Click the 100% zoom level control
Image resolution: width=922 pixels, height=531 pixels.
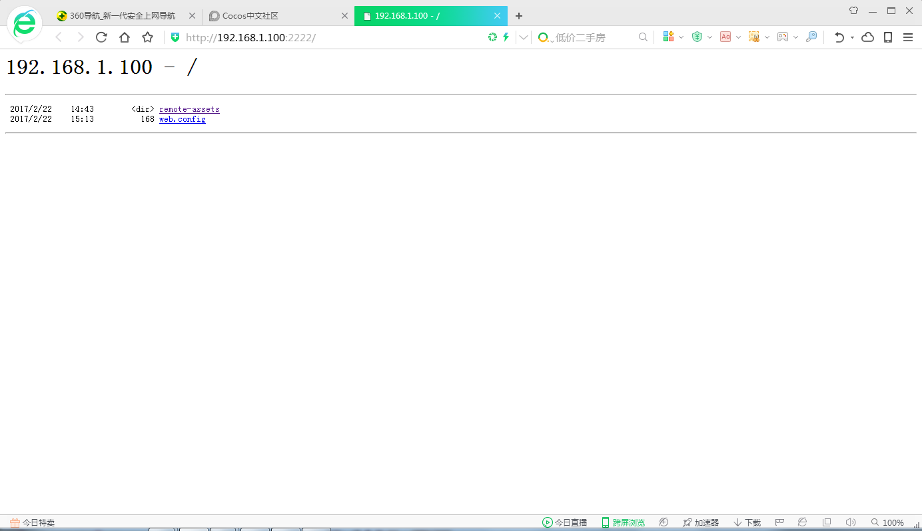tap(887, 523)
